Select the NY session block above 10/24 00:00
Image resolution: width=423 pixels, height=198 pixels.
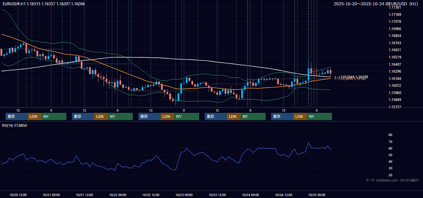point(253,116)
